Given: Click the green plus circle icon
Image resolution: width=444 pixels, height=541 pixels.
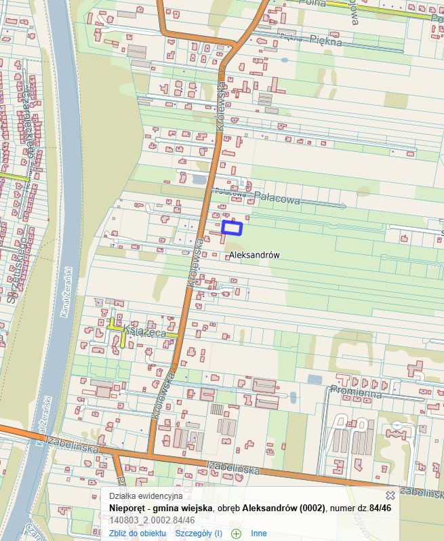Looking at the screenshot, I should (x=236, y=534).
